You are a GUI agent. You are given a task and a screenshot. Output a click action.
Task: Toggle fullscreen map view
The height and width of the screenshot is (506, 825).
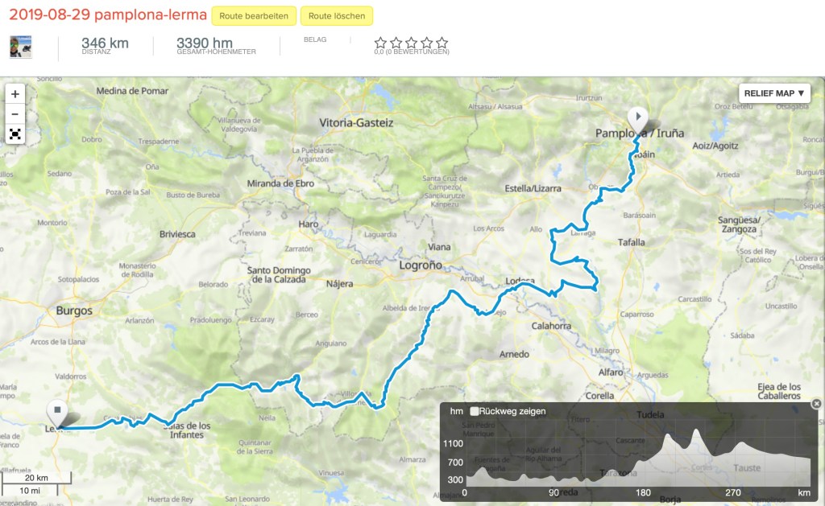click(15, 134)
